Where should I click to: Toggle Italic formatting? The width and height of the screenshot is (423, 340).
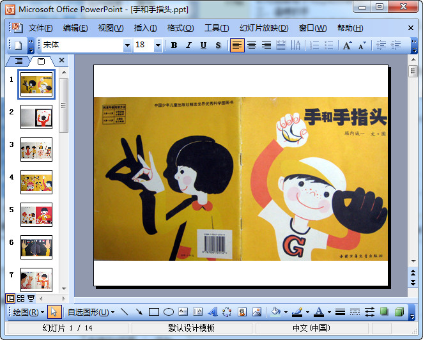[x=188, y=45]
